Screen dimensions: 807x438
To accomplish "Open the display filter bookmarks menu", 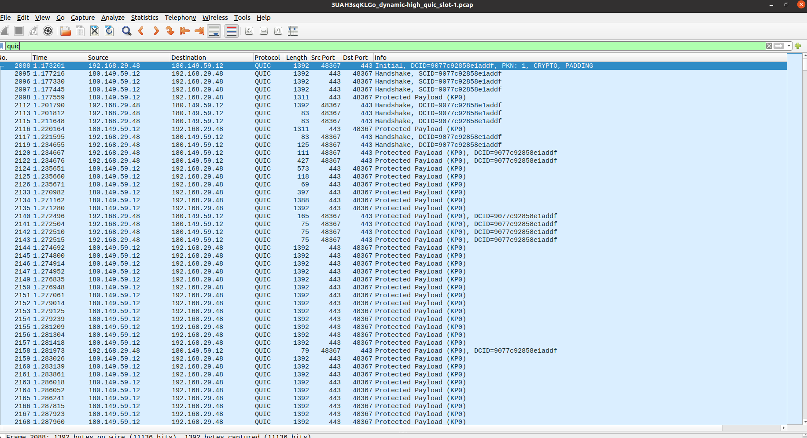I will tap(2, 46).
